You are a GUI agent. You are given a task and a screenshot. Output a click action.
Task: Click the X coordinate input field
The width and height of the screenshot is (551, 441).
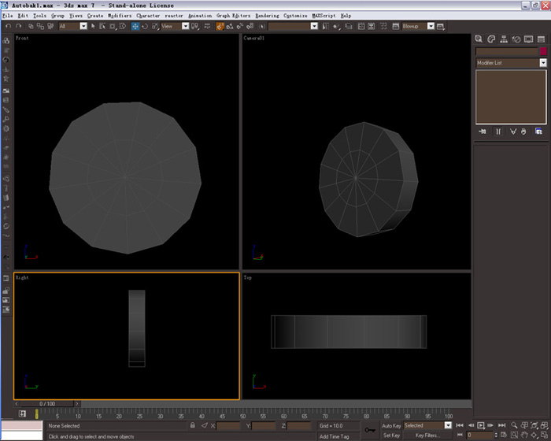click(x=228, y=426)
